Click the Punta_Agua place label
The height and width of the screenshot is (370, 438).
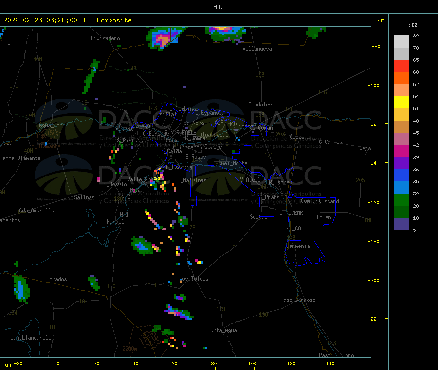[222, 330]
